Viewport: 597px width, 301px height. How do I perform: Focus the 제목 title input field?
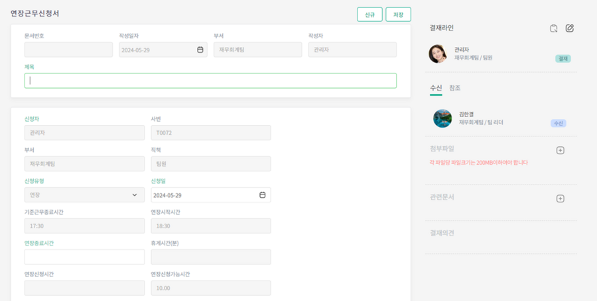coord(210,81)
